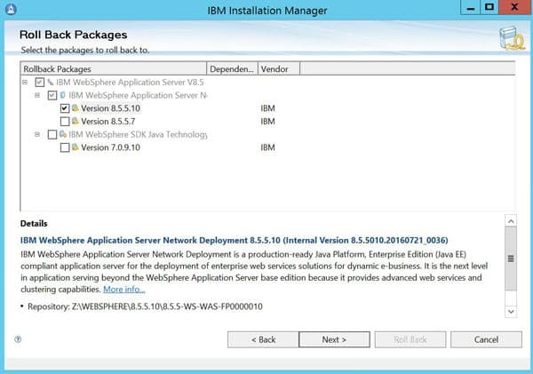Collapse the IBM WebSphere Application Server V8.5 node
This screenshot has width=533, height=374.
(x=25, y=82)
